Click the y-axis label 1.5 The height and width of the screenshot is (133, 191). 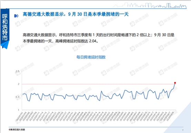(x=18, y=97)
